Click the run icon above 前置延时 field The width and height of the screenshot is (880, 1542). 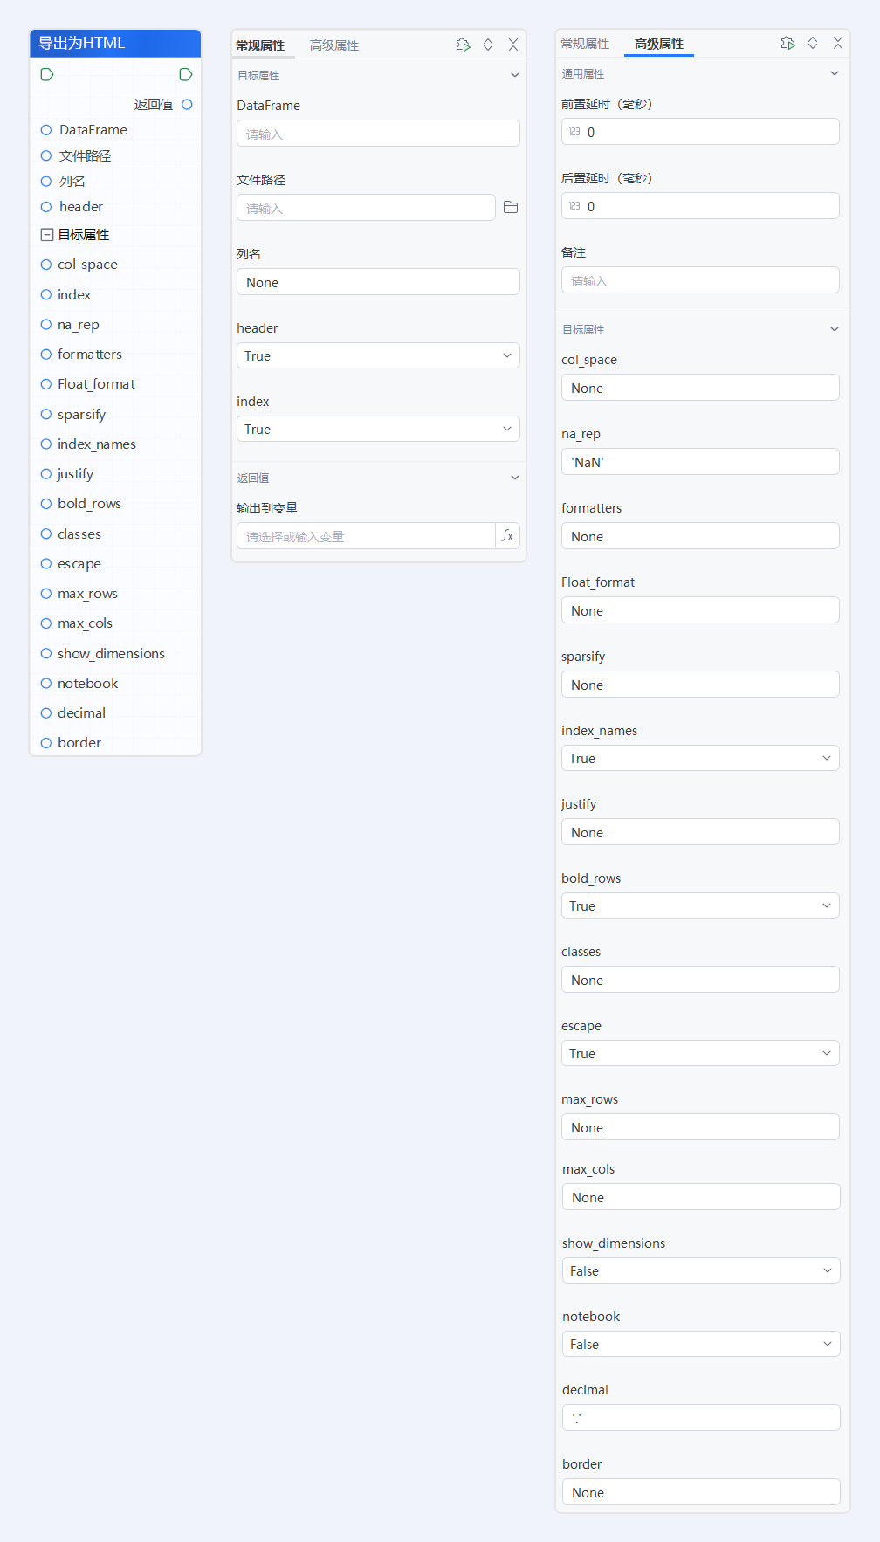coord(787,43)
